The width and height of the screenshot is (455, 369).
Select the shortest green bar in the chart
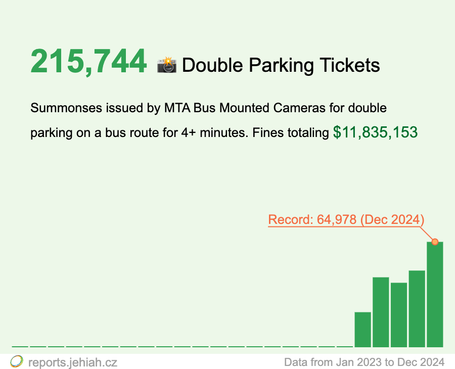(x=362, y=329)
